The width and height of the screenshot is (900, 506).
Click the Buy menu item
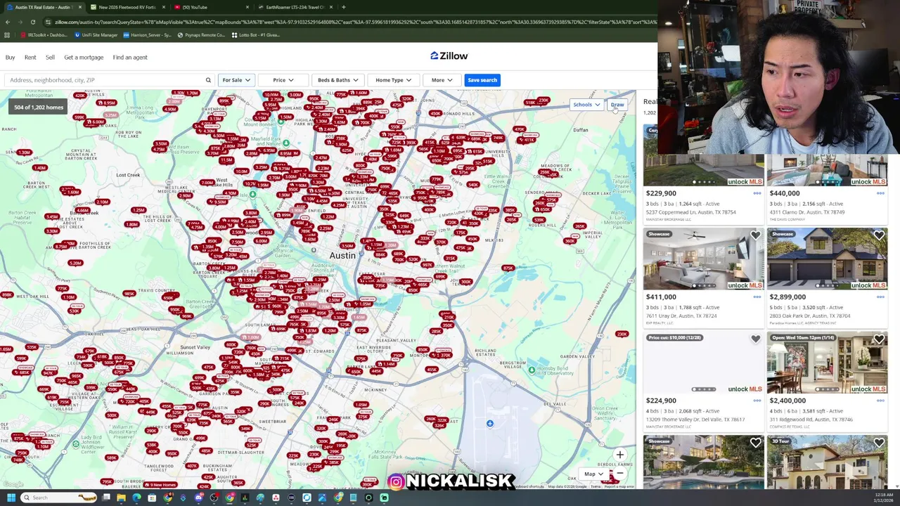[x=10, y=57]
